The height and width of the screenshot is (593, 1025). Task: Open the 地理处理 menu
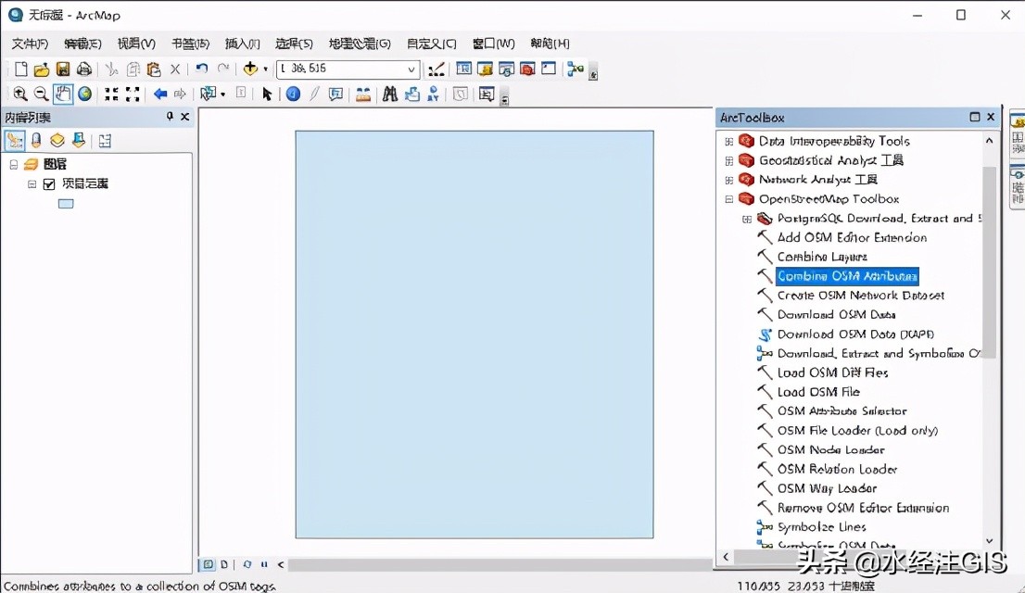(360, 44)
